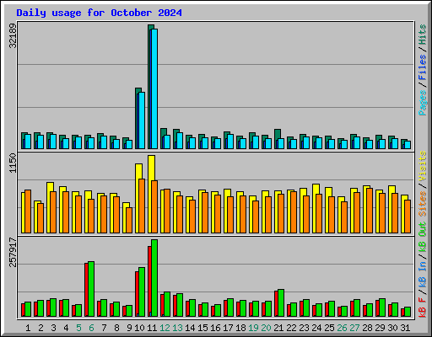432x337 pixels.
Task: Select day 9 on the x-axis
Action: 129,328
